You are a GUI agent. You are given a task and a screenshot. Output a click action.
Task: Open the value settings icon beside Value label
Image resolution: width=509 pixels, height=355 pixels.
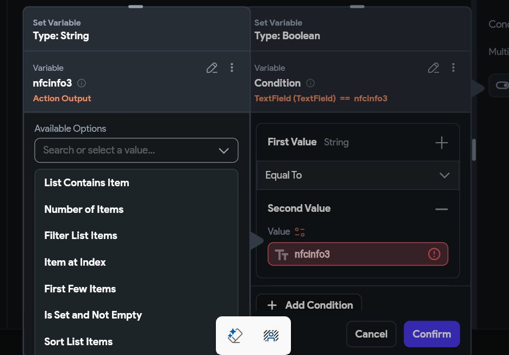pos(300,232)
